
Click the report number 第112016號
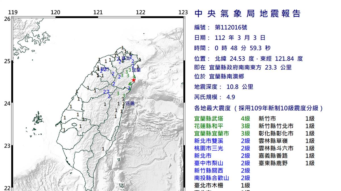pos(231,27)
